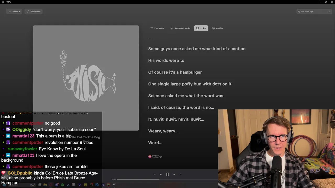Jump to lyric 'It, nuvit, nuvit, nuvit, nuvit...'
Image resolution: width=335 pixels, height=188 pixels.
click(176, 119)
